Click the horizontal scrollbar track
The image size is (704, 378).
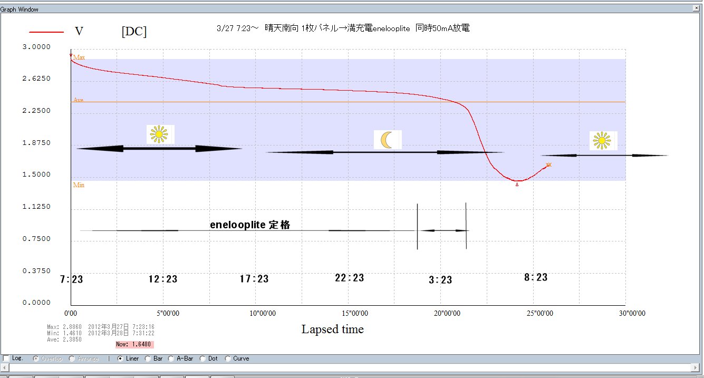[348, 367]
